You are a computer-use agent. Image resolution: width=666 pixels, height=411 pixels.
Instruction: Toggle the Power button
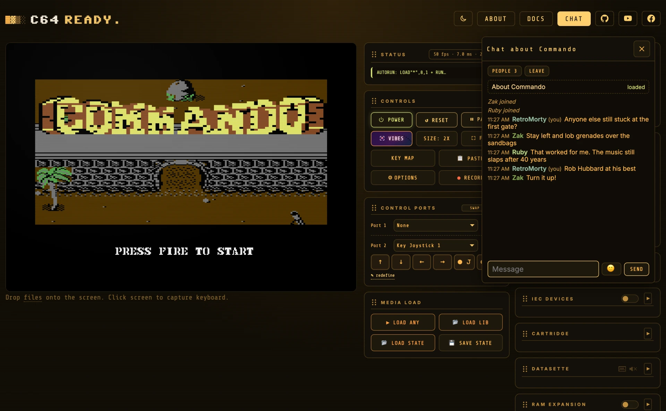click(392, 120)
